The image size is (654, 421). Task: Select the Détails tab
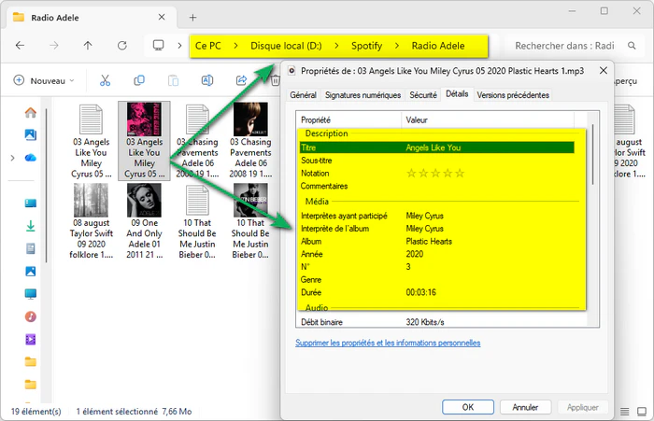[457, 94]
